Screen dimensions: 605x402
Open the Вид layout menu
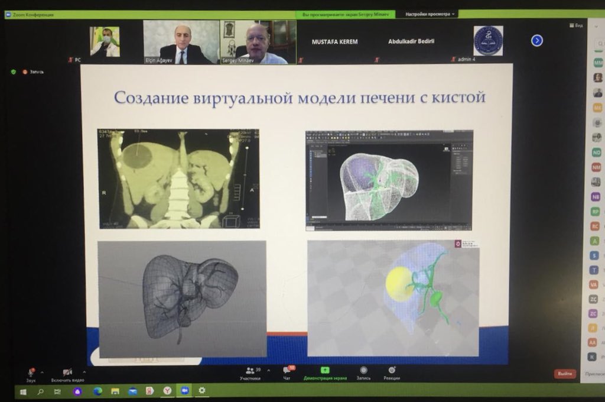click(x=576, y=25)
